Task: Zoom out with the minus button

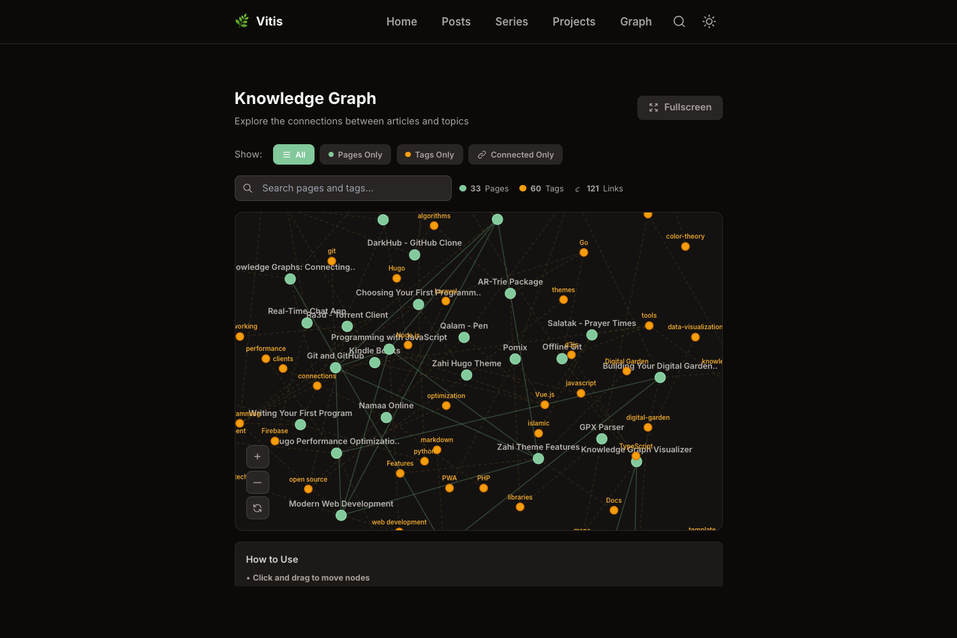Action: tap(258, 482)
